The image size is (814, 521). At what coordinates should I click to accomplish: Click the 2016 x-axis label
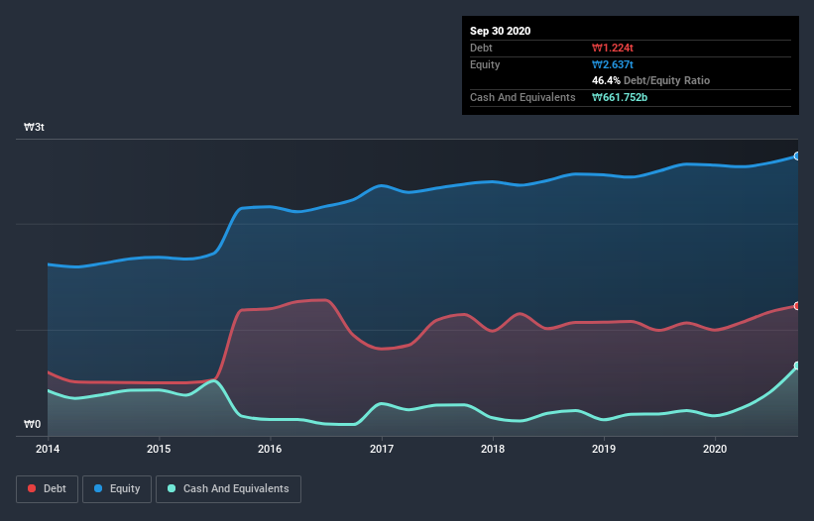click(x=270, y=449)
